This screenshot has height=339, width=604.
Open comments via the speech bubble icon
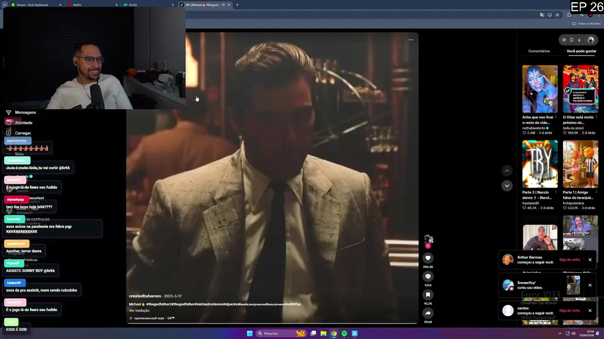(x=428, y=276)
